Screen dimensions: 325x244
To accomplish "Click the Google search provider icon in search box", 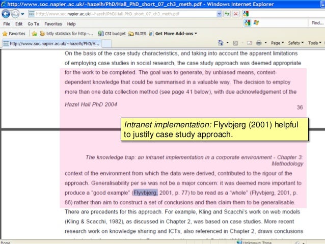I will (246, 14).
